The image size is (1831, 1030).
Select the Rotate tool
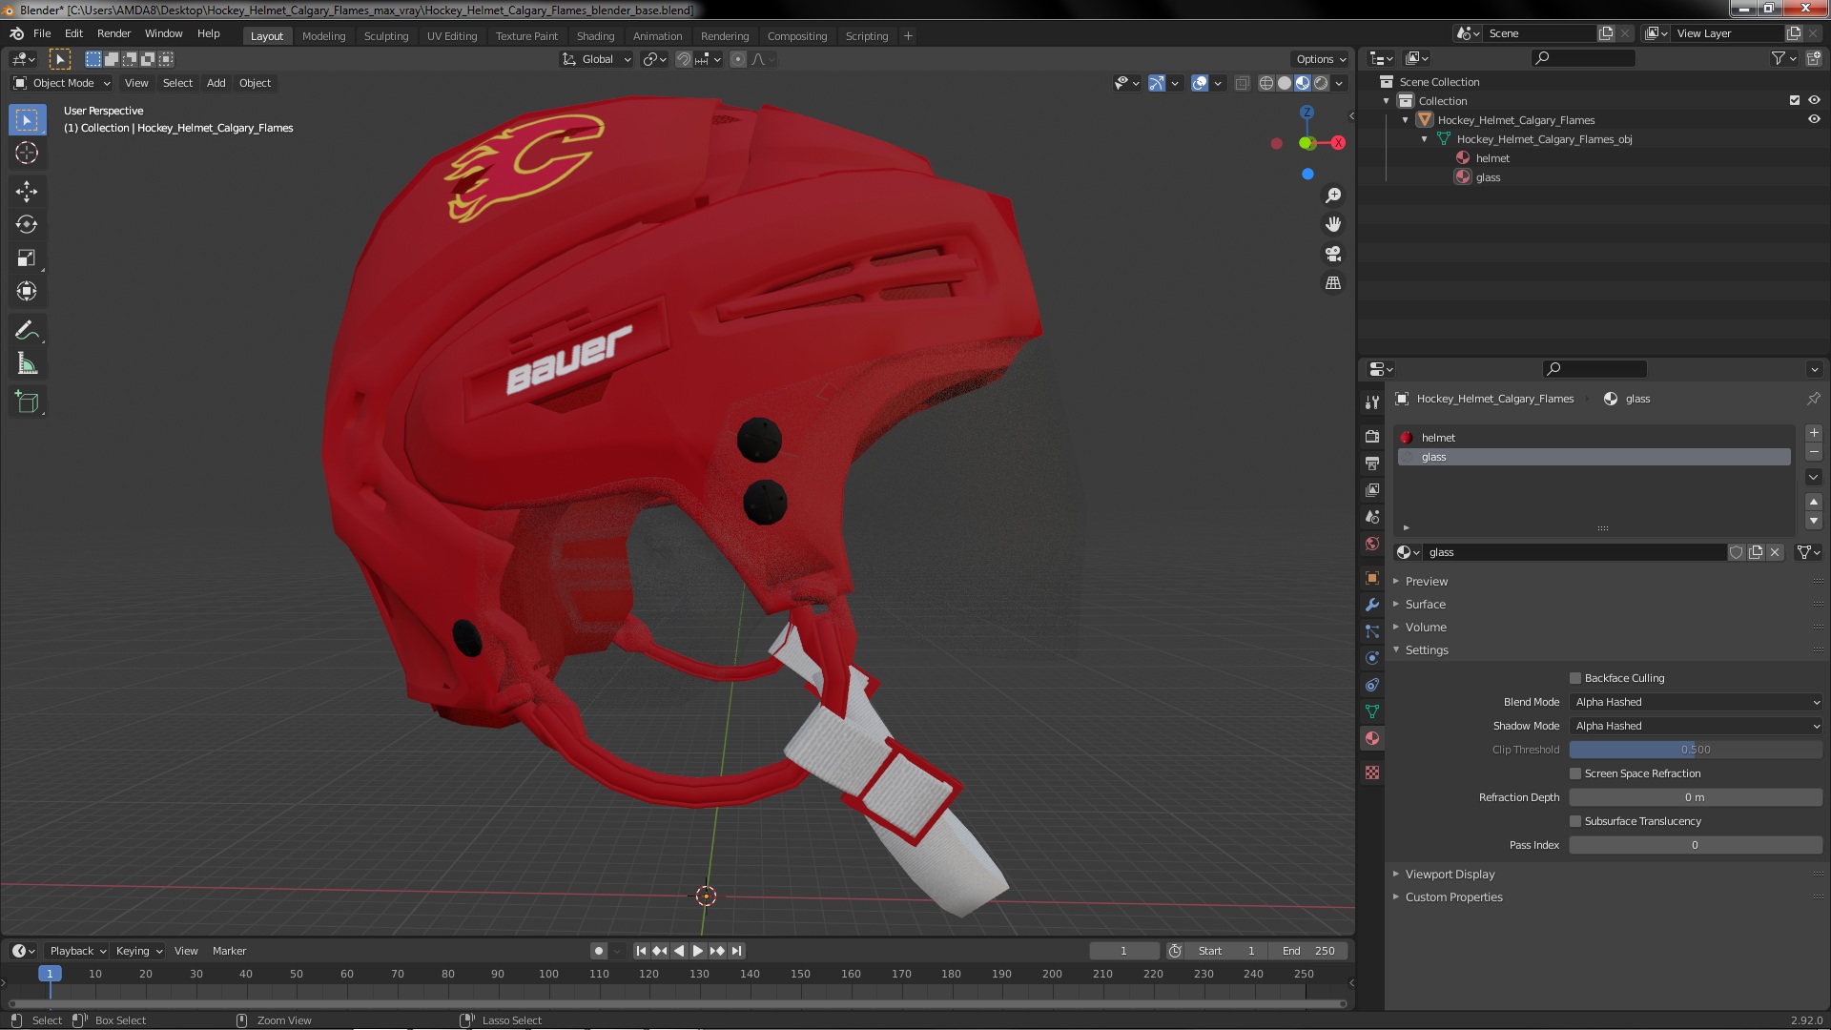[x=27, y=224]
